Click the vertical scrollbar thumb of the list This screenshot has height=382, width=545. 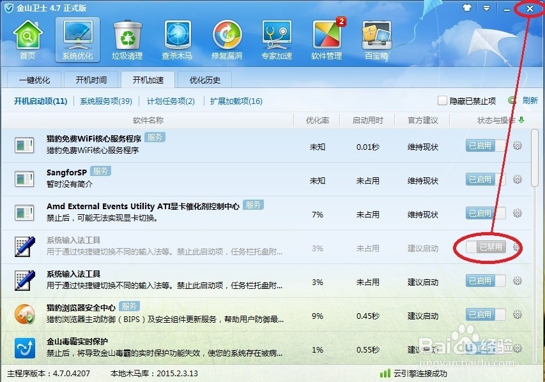(535, 158)
